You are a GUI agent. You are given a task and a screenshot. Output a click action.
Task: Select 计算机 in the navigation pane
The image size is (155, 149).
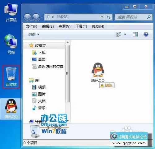[x=37, y=122]
